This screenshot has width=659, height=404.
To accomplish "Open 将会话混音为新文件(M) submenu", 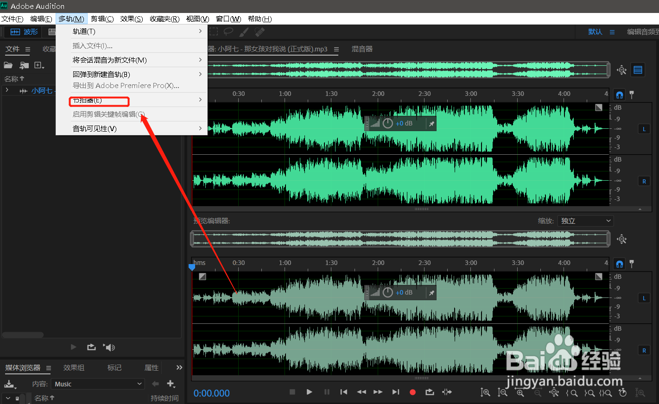I will coord(131,60).
